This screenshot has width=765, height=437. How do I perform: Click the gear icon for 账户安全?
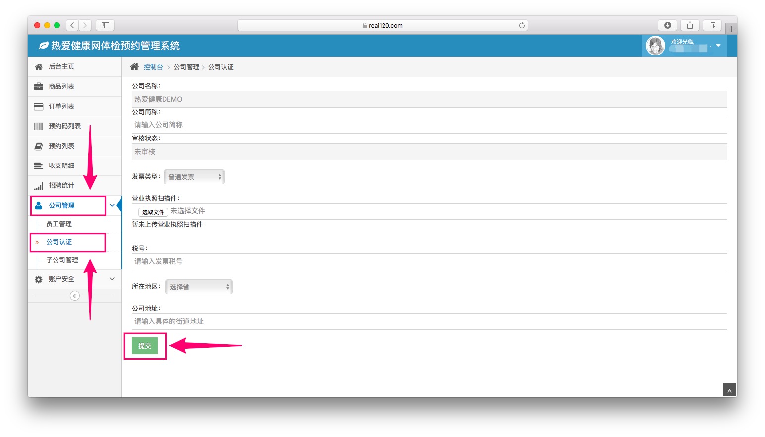[38, 279]
